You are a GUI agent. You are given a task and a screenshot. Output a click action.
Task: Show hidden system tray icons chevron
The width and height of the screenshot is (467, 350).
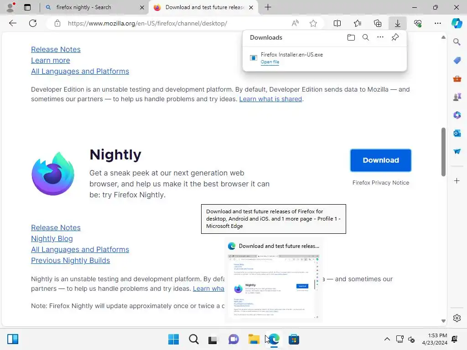tap(387, 339)
